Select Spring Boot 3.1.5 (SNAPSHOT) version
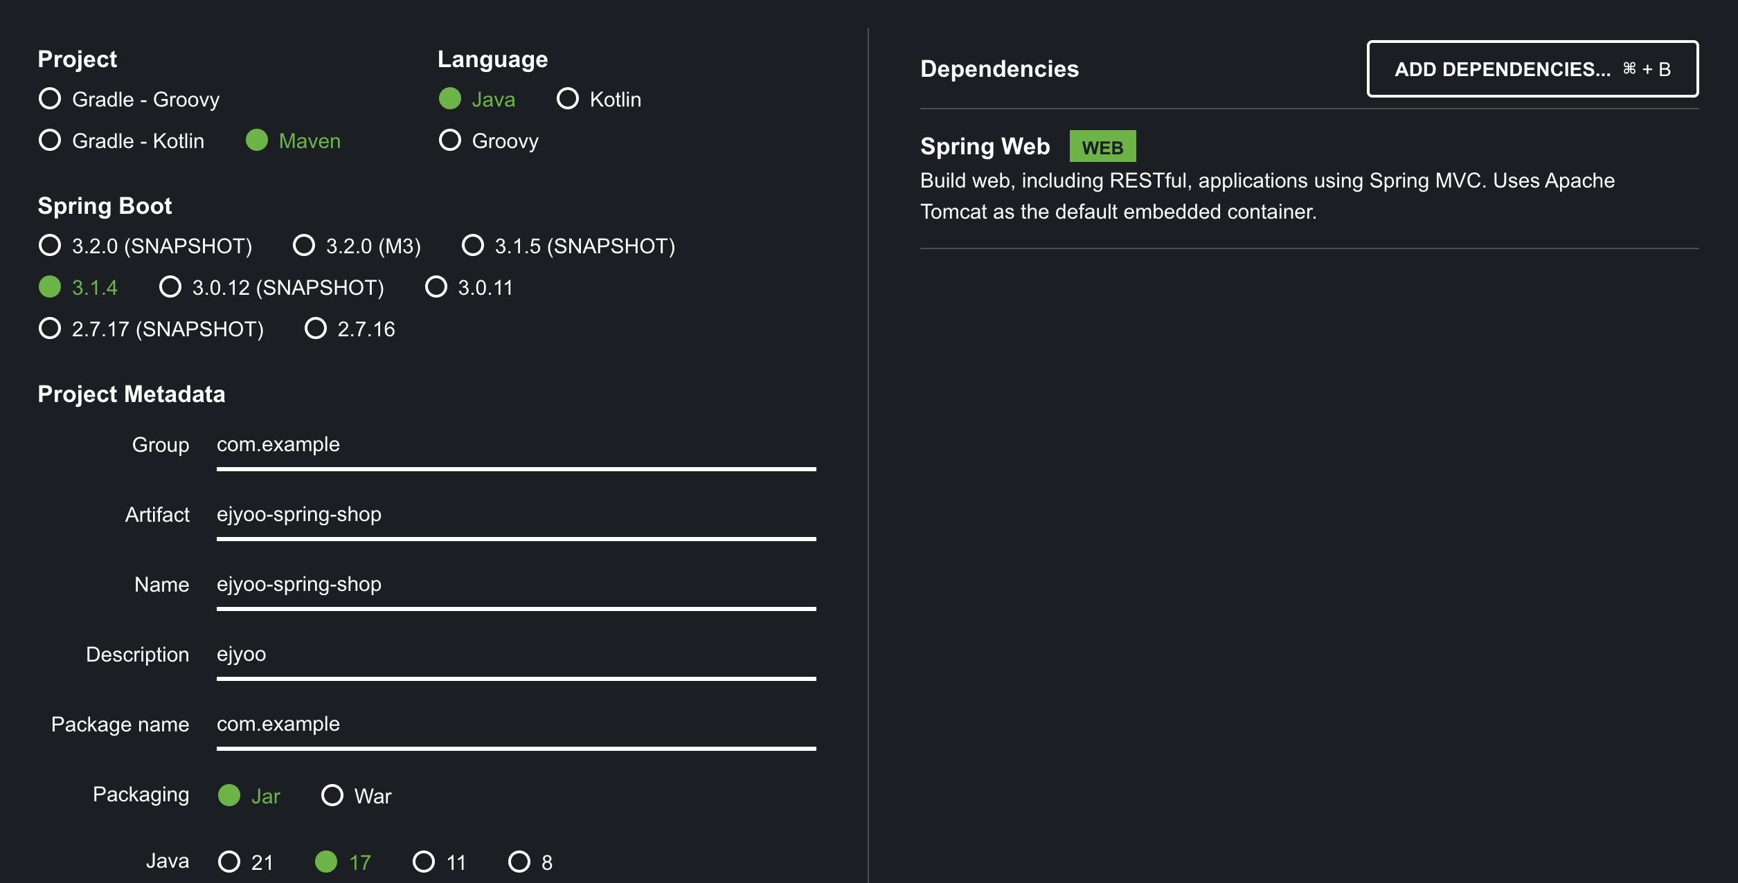The height and width of the screenshot is (883, 1738). pyautogui.click(x=473, y=246)
